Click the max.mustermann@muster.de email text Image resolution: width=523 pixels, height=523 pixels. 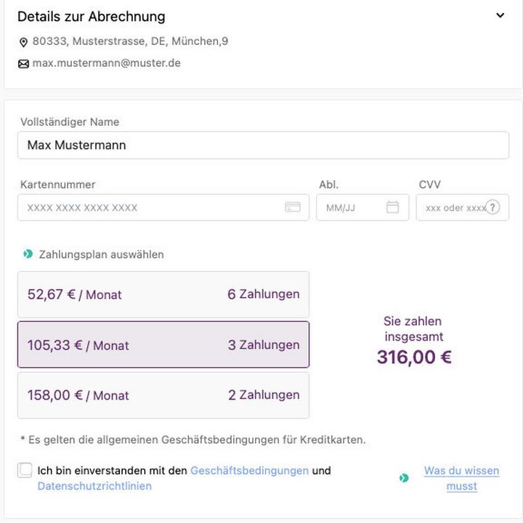pyautogui.click(x=106, y=63)
